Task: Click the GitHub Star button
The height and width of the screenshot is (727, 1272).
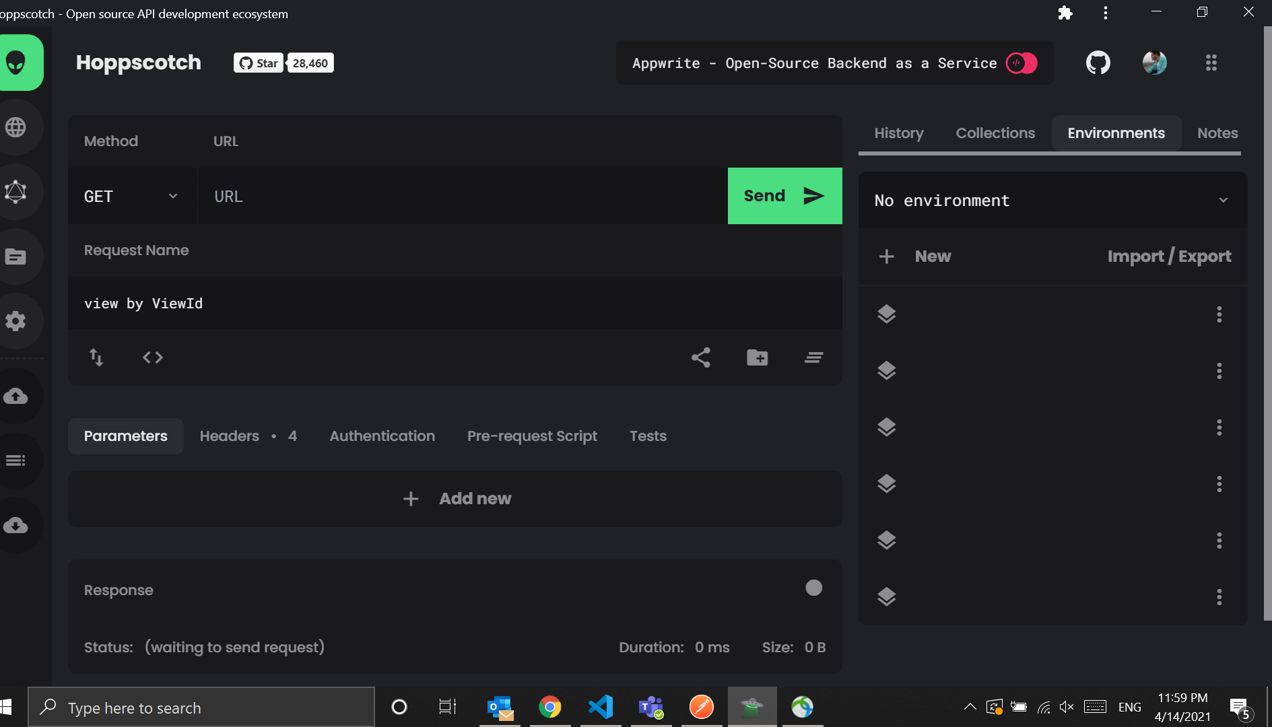Action: pos(259,63)
